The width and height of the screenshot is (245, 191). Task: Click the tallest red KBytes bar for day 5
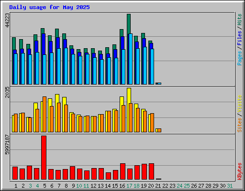(44, 158)
